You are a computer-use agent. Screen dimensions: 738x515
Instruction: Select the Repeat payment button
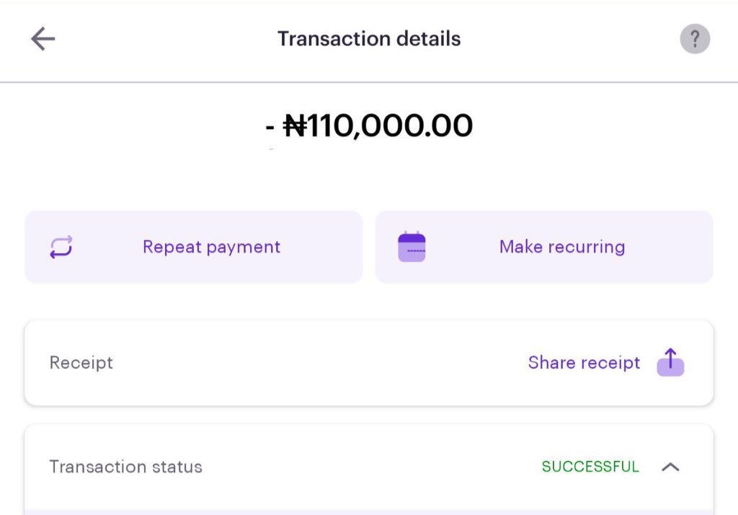(193, 247)
